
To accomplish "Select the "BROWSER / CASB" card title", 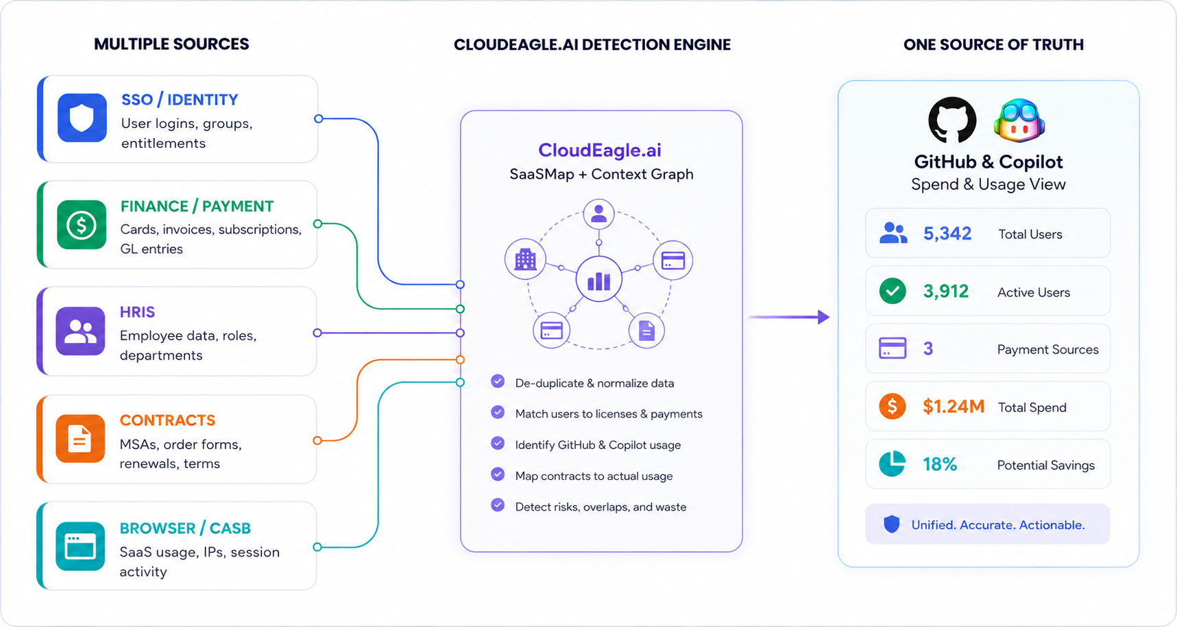I will [185, 528].
